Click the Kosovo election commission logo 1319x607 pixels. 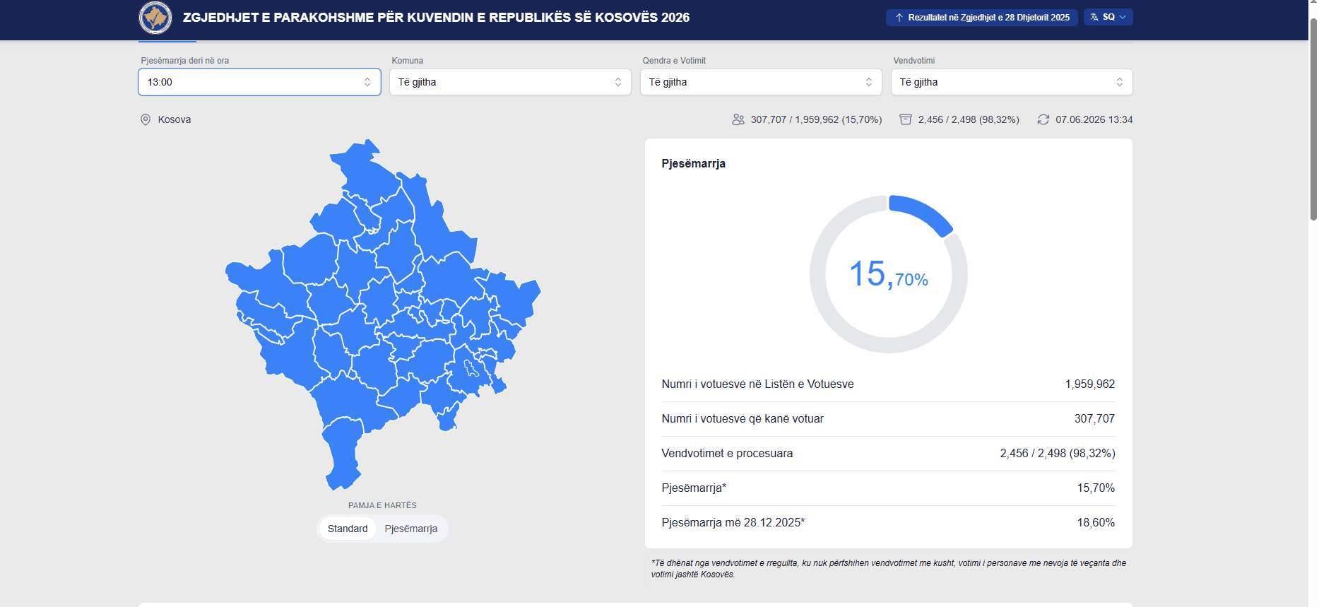click(155, 18)
